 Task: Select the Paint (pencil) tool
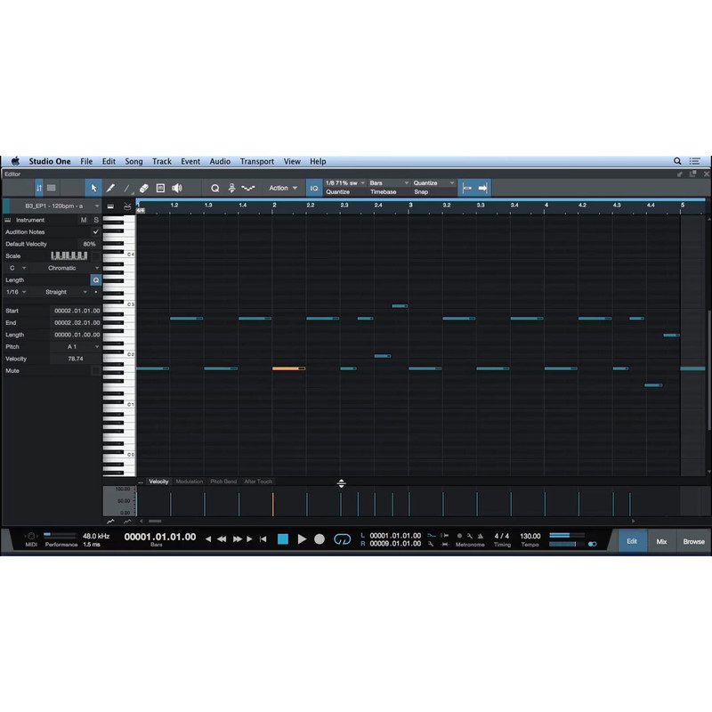point(110,188)
